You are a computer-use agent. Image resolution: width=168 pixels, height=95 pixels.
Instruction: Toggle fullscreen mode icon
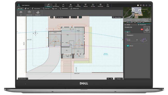click(x=147, y=5)
